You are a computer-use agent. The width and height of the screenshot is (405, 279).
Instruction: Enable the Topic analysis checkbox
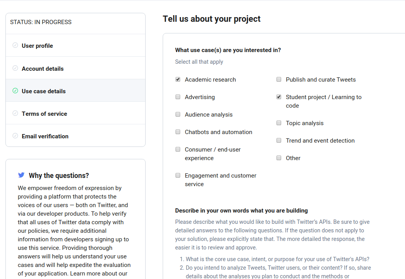tap(279, 123)
